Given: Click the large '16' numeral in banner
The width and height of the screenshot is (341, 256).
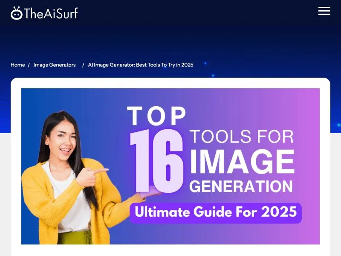Looking at the screenshot, I should [156, 161].
